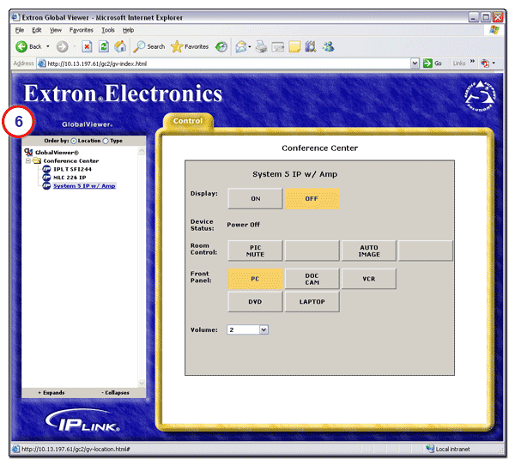Open the address bar URL dropdown
The height and width of the screenshot is (465, 515).
[415, 63]
